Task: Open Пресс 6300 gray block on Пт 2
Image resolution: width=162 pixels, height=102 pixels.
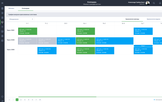Action: [x=47, y=41]
